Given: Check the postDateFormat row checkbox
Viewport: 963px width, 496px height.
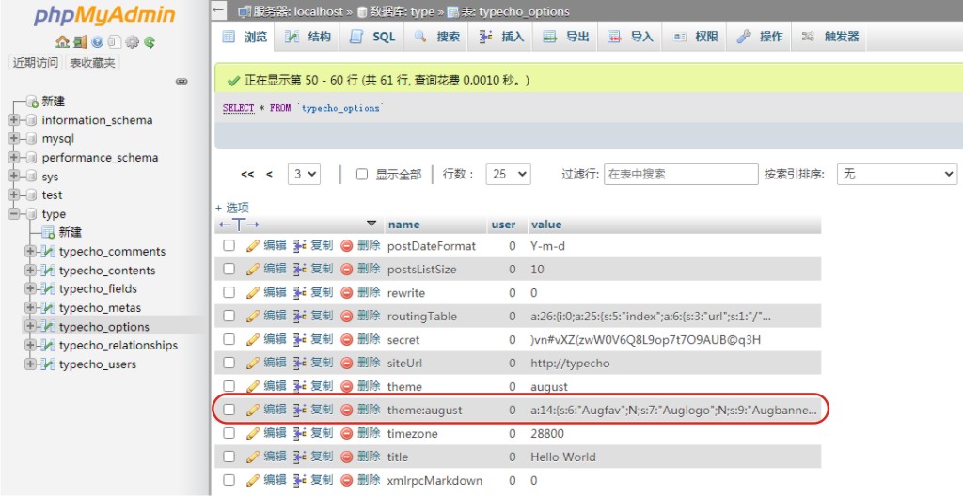Looking at the screenshot, I should coord(229,245).
